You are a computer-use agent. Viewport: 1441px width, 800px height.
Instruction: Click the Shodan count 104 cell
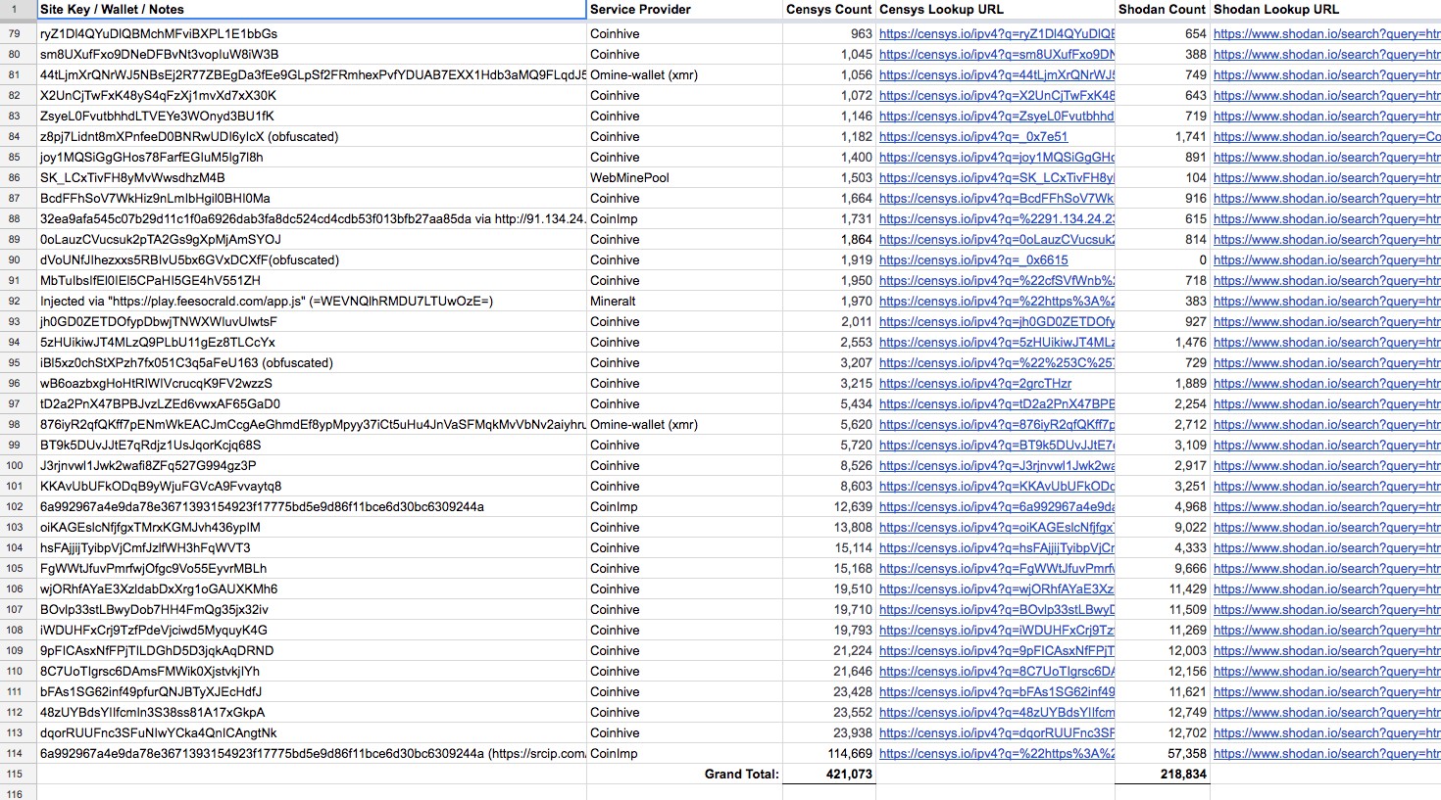pos(1162,177)
